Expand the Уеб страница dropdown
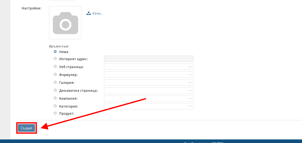Image resolution: width=302 pixels, height=143 pixels. [x=148, y=67]
